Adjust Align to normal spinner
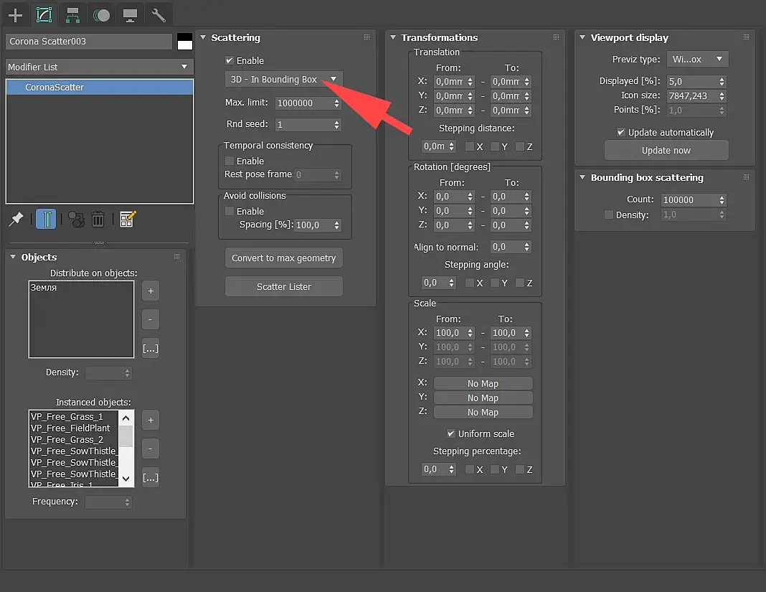 [526, 247]
